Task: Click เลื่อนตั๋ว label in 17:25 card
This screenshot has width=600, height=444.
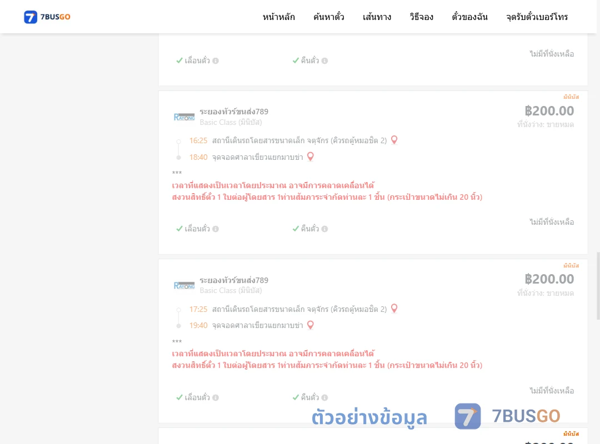Action: 197,397
